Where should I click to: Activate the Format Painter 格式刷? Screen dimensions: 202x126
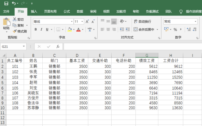(x=20, y=31)
